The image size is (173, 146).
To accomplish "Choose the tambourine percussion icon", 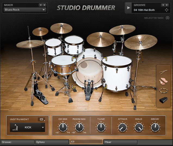I will point(164,90).
